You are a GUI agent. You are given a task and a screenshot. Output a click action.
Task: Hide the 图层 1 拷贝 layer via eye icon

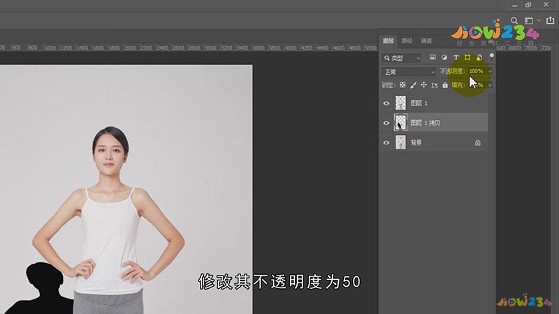click(x=386, y=124)
